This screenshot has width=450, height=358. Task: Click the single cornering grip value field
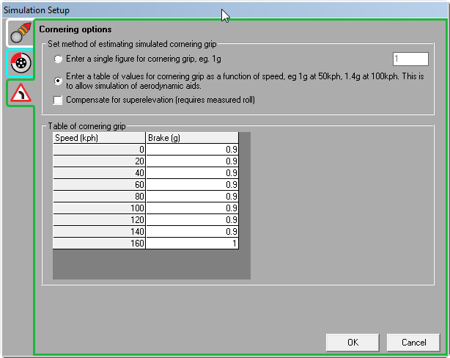click(x=410, y=59)
